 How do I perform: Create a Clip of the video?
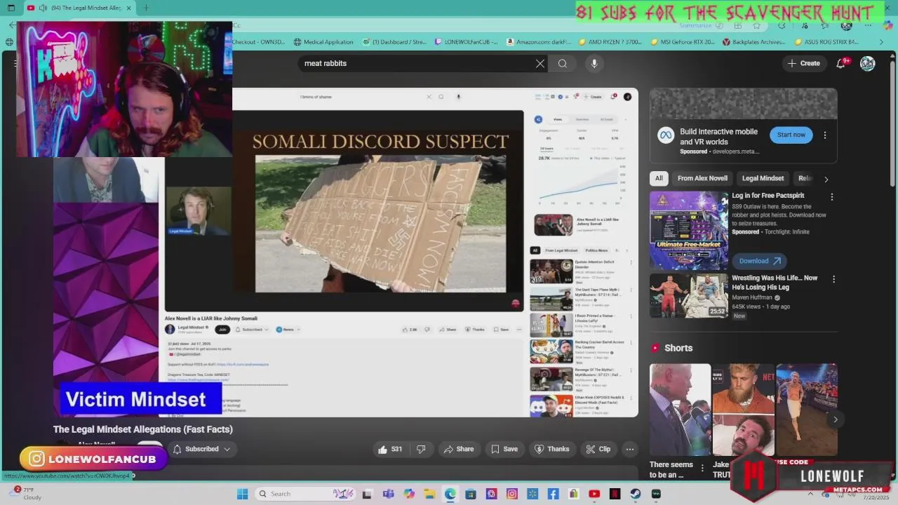pyautogui.click(x=598, y=449)
